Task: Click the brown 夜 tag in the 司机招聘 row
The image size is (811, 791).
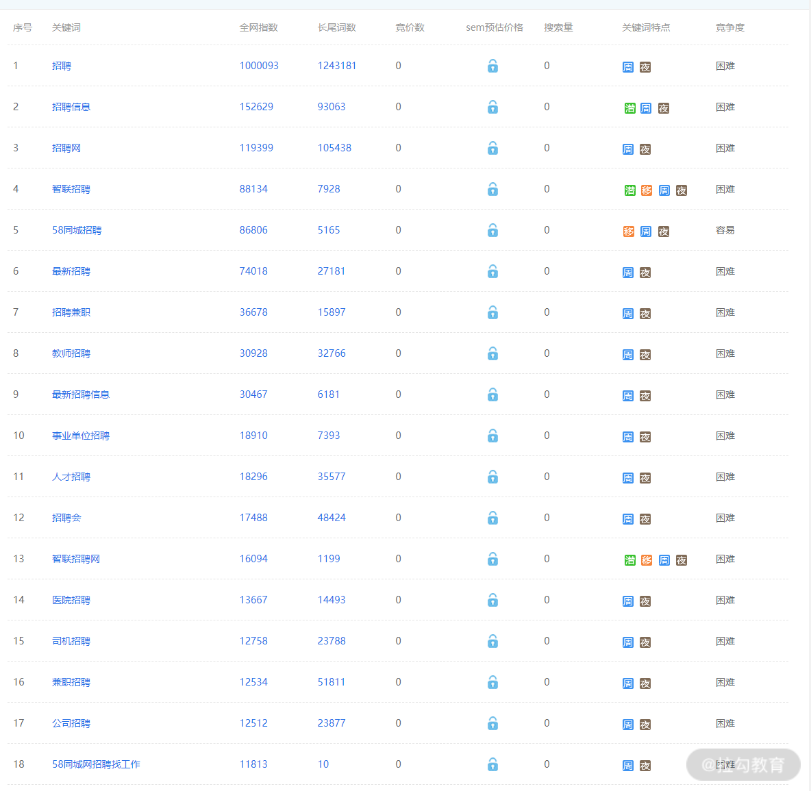Action: coord(645,642)
